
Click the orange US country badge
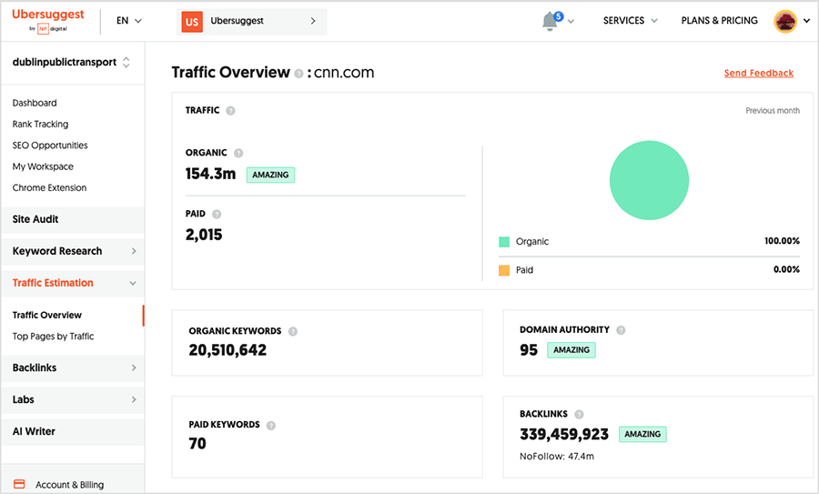[x=192, y=22]
